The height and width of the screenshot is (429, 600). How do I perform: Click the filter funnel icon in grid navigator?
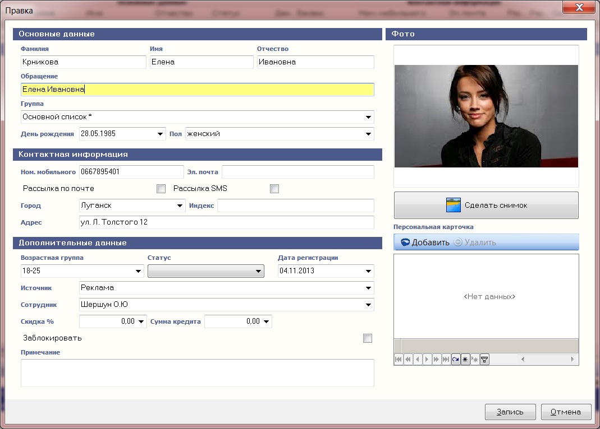coord(484,360)
